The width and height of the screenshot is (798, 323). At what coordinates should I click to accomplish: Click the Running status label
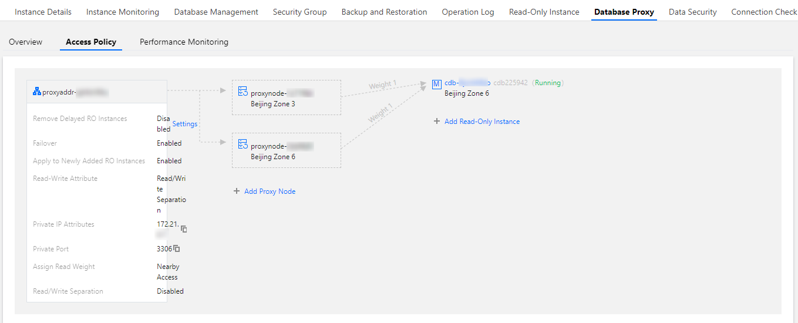548,83
